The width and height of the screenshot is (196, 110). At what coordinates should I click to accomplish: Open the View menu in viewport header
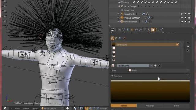[17, 109]
